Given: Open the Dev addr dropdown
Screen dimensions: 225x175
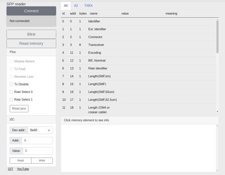Looking at the screenshot, I should click(40, 130).
